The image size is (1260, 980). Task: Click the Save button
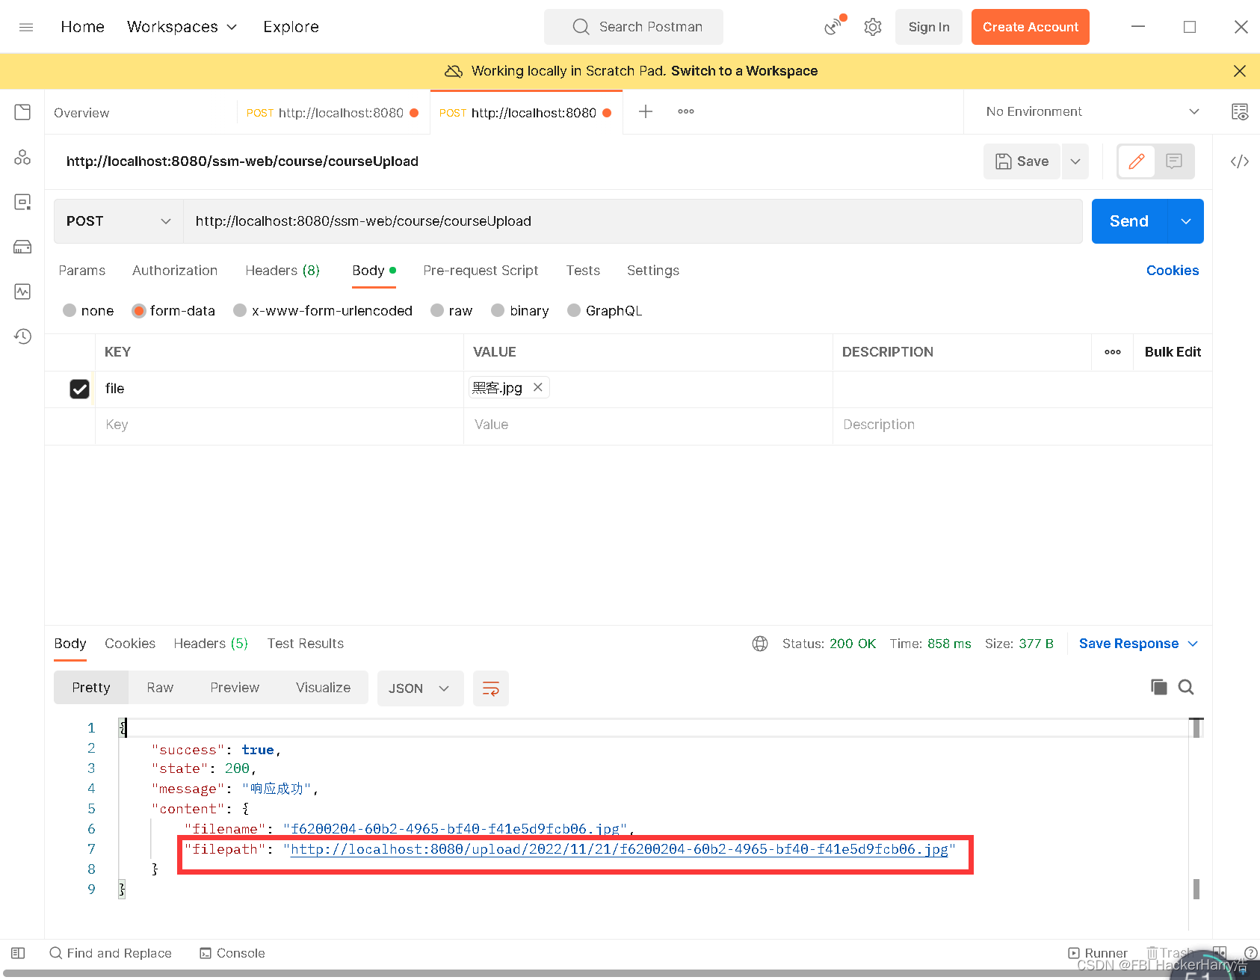[x=1022, y=161]
